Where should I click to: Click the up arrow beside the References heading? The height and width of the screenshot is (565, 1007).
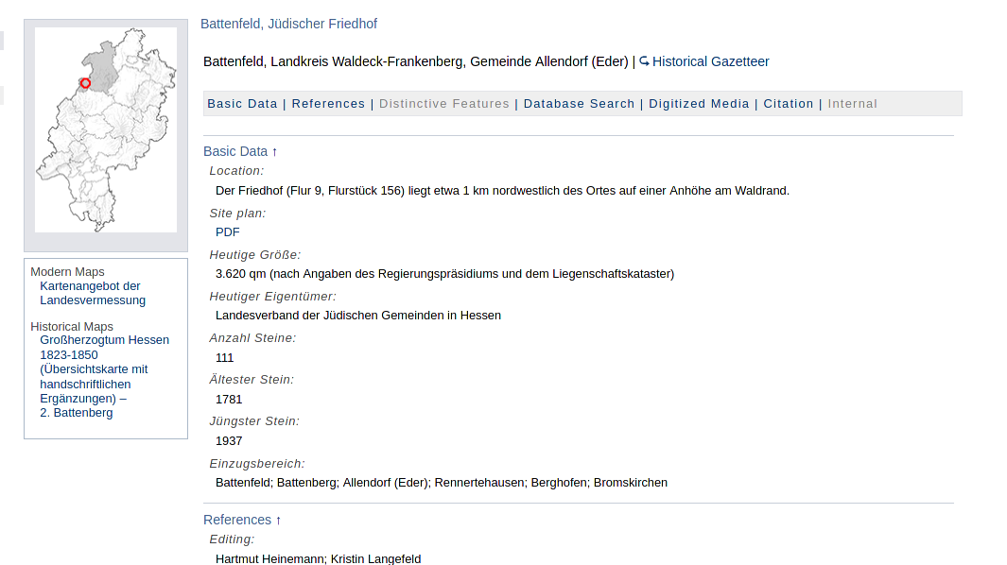tap(279, 520)
